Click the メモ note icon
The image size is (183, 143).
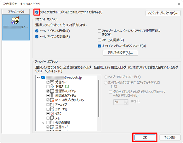point(52,118)
